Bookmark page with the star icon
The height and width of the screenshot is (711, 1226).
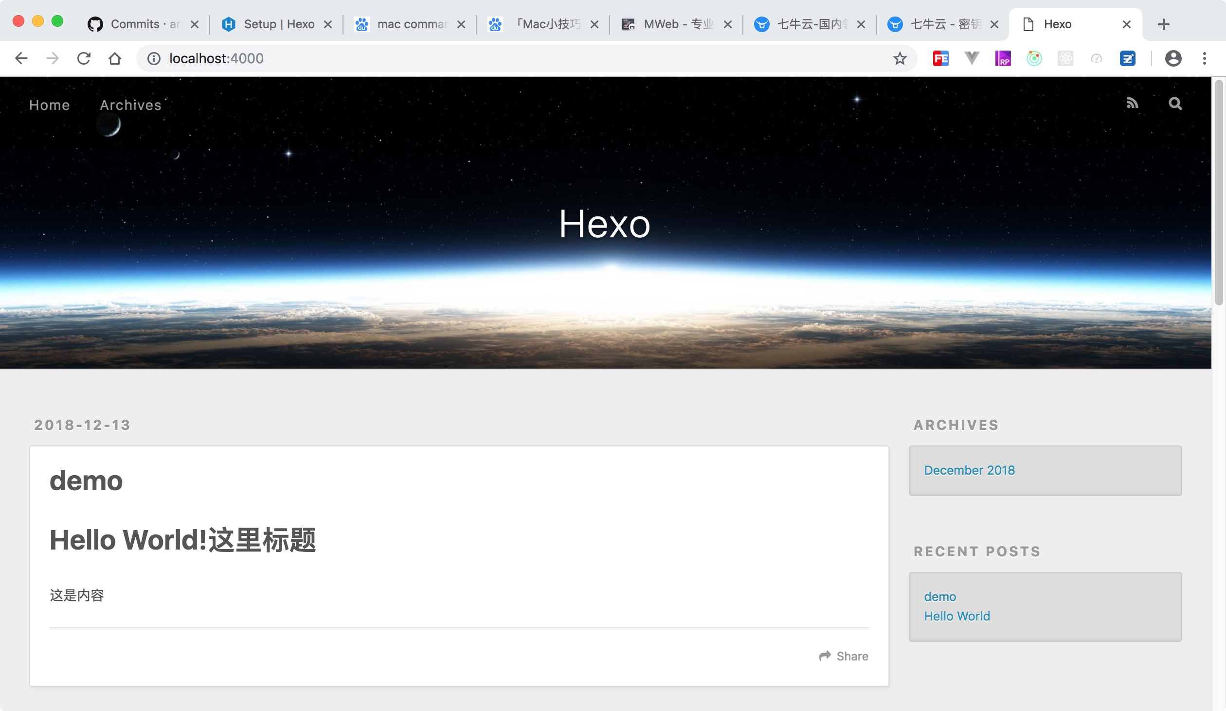900,59
